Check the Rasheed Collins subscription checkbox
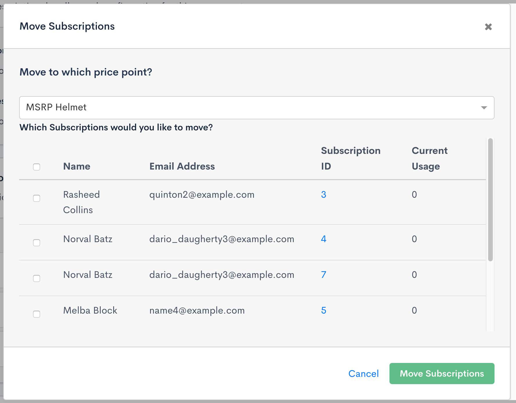The image size is (516, 403). 37,198
